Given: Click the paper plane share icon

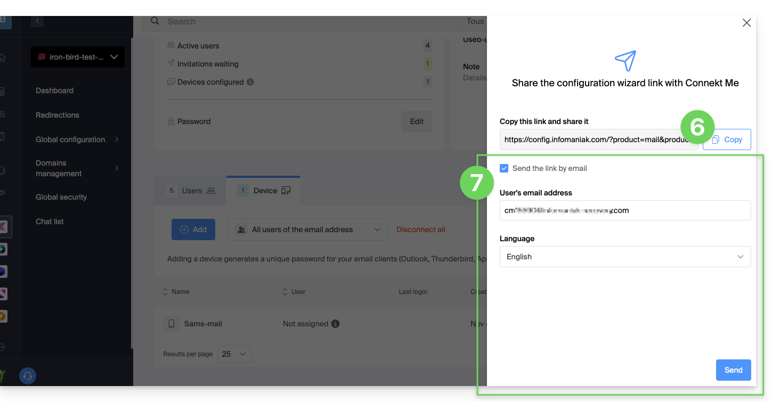Looking at the screenshot, I should coord(625,61).
